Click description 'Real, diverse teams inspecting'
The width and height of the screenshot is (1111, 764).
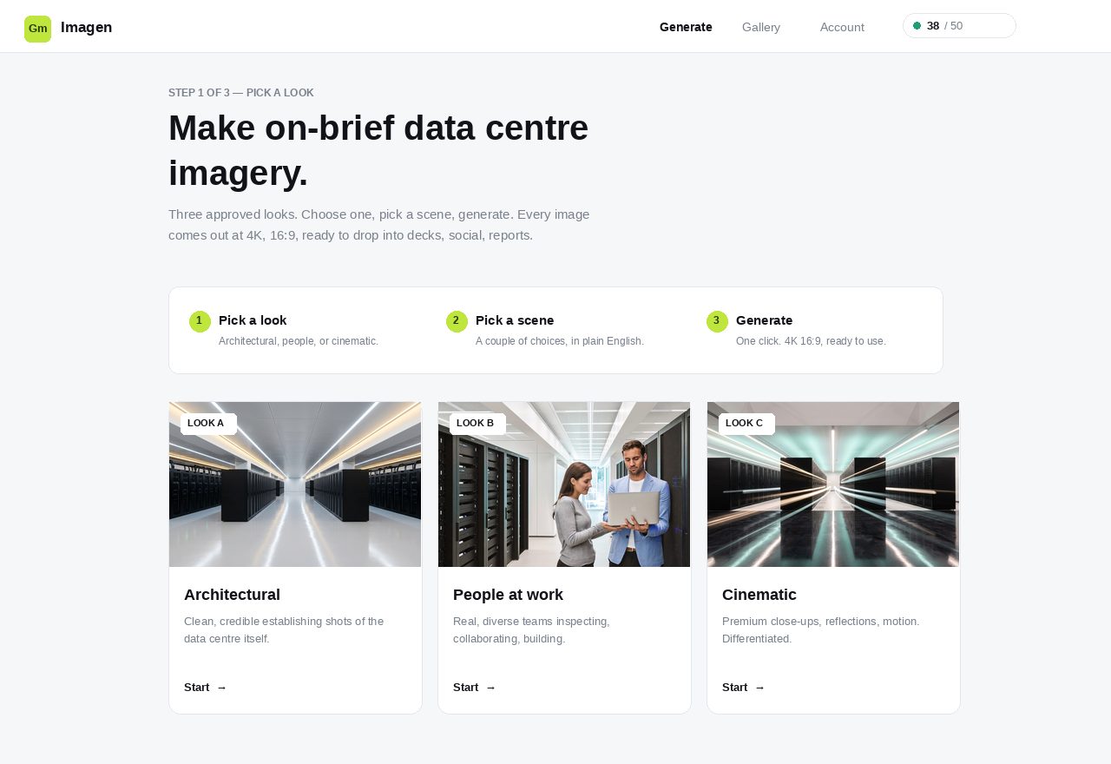click(x=531, y=630)
